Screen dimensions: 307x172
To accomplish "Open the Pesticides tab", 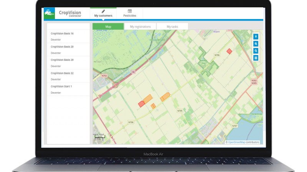I will 130,13.
